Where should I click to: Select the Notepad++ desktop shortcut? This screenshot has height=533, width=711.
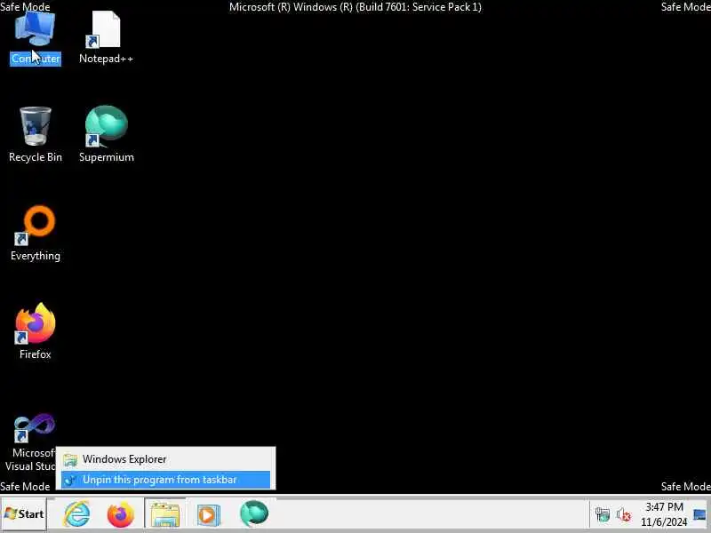pyautogui.click(x=106, y=38)
